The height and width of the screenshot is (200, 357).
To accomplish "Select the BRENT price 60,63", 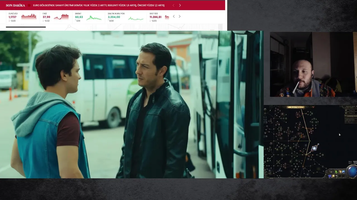I will tap(79, 17).
